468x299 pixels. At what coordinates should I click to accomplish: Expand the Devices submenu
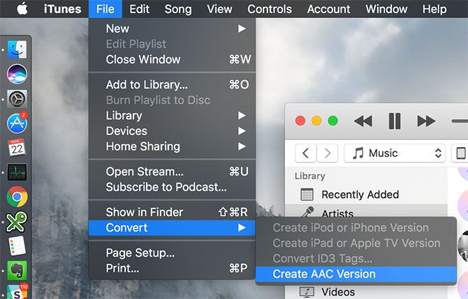pos(172,131)
